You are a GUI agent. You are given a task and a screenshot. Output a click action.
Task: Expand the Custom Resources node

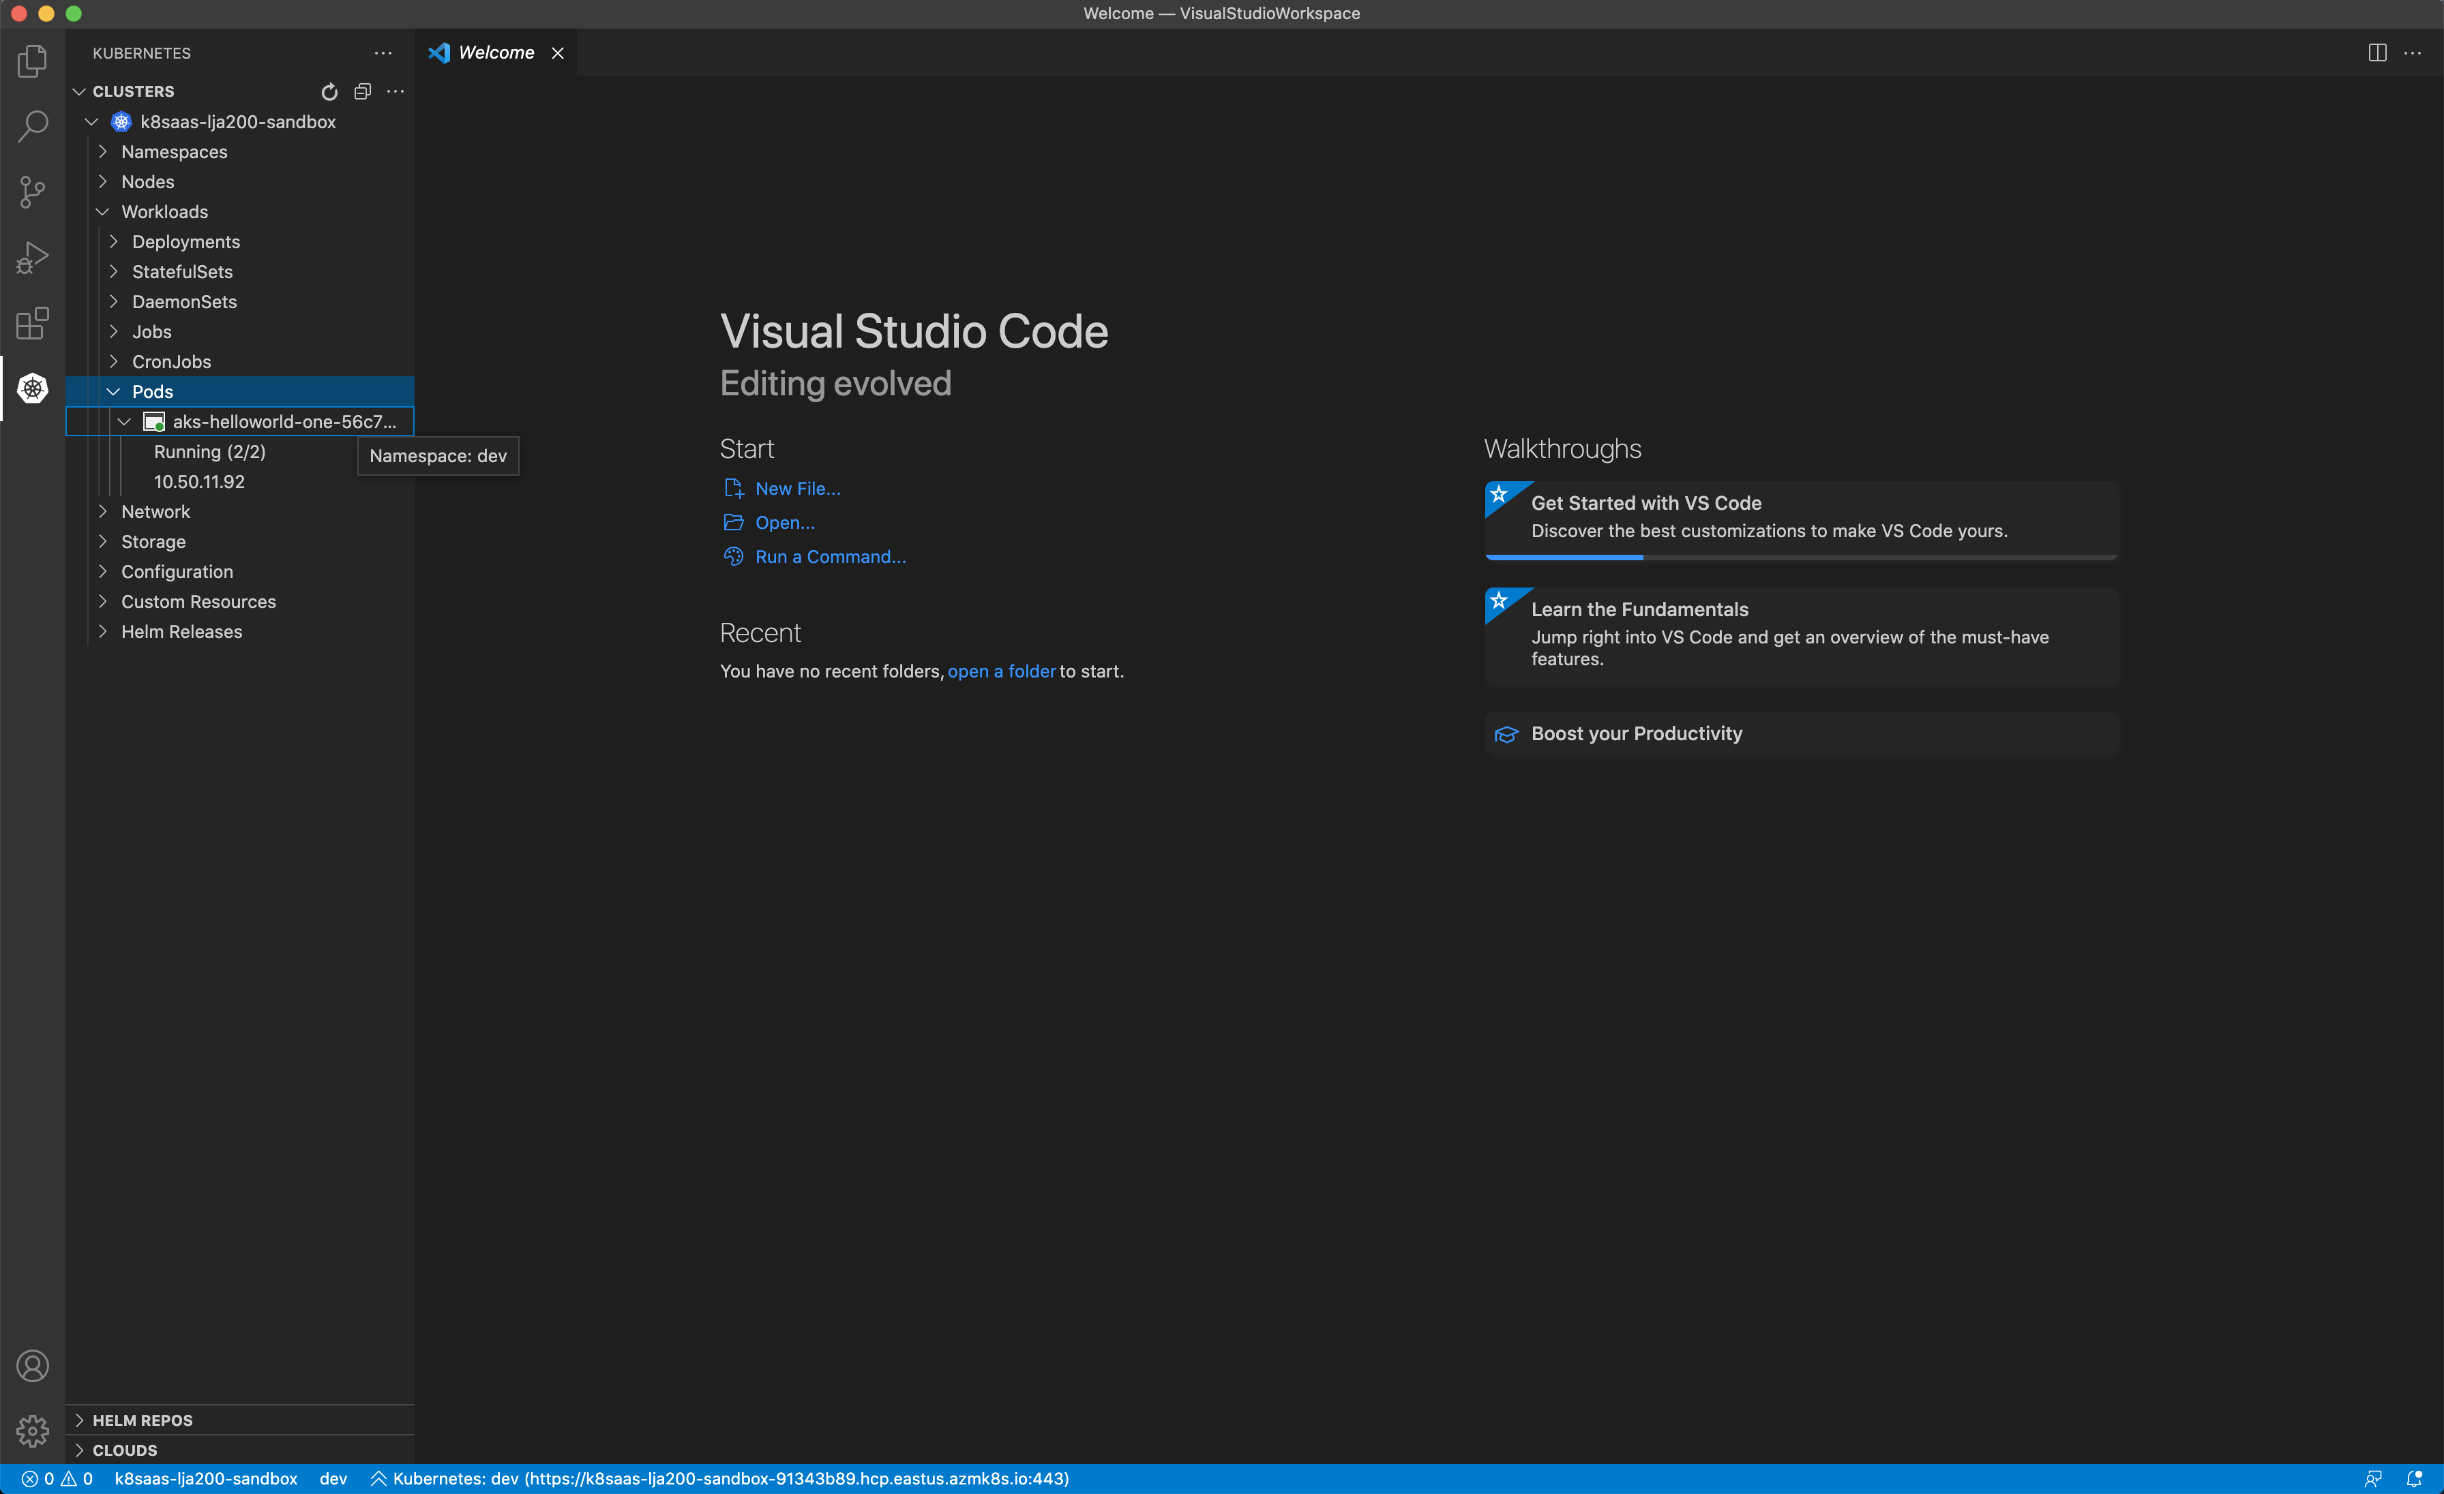(102, 600)
